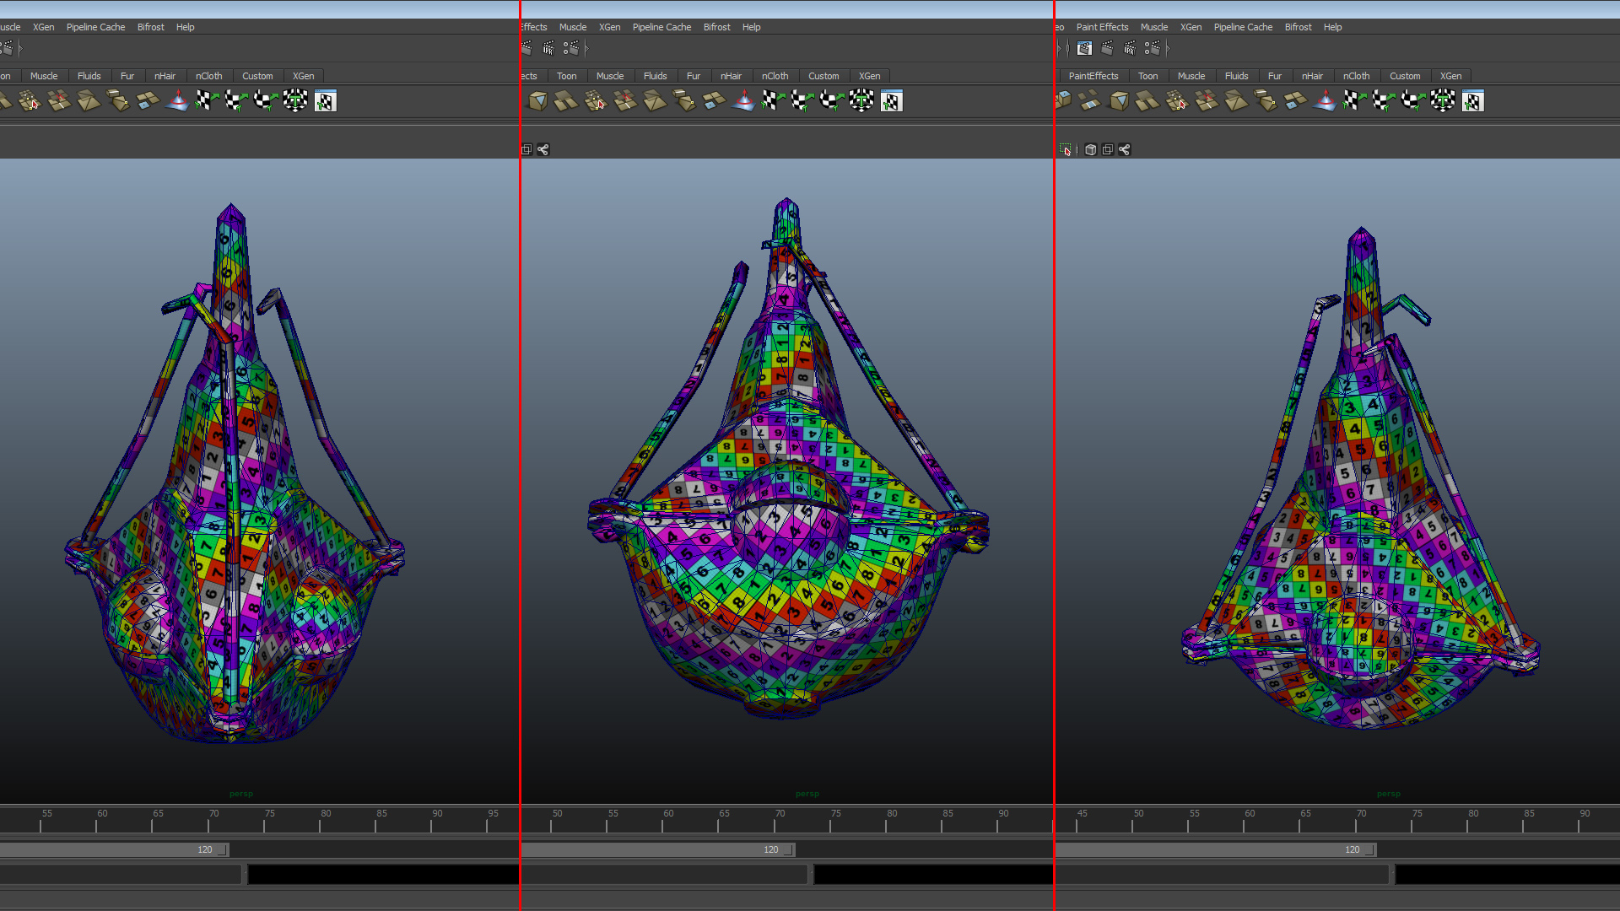Click the playback range slider handle

pyautogui.click(x=789, y=849)
